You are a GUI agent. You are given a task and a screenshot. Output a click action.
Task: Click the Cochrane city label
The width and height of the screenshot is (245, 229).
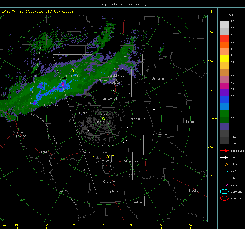tap(89, 152)
